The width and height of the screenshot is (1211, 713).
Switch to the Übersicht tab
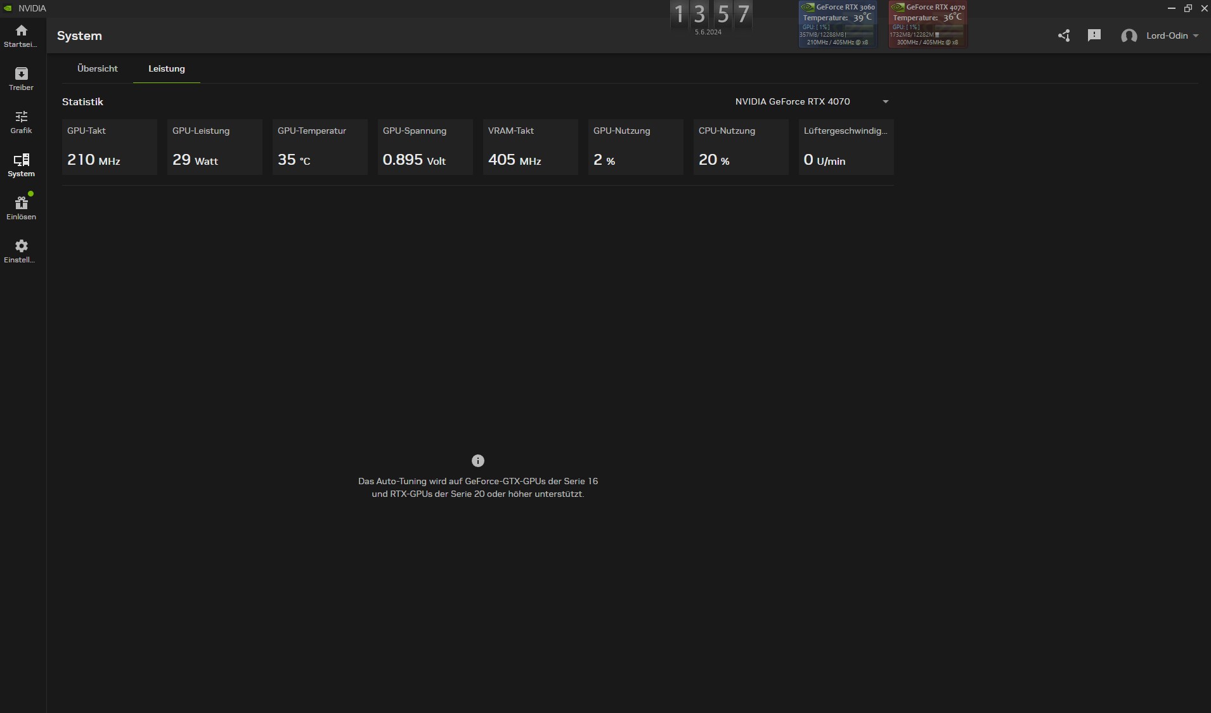coord(98,68)
